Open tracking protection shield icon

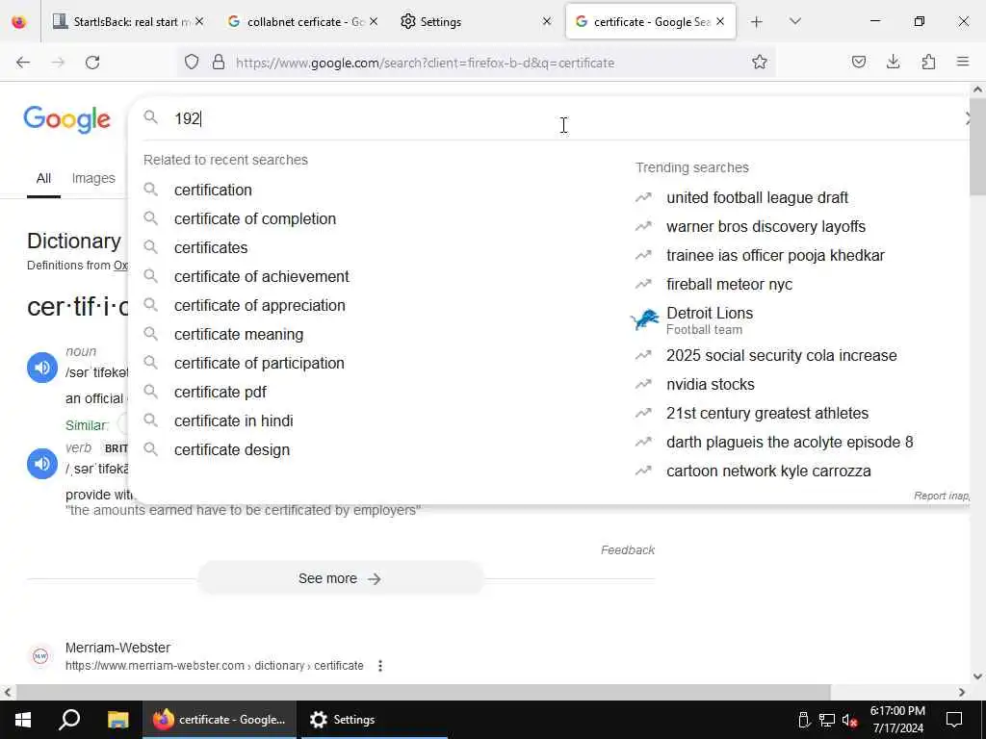click(192, 63)
